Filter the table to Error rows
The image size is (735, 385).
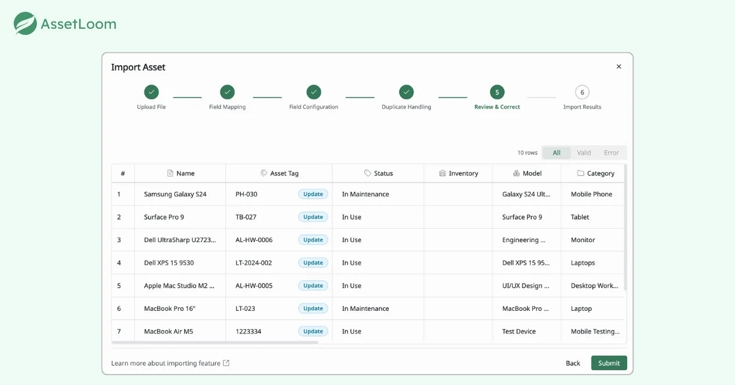tap(611, 153)
